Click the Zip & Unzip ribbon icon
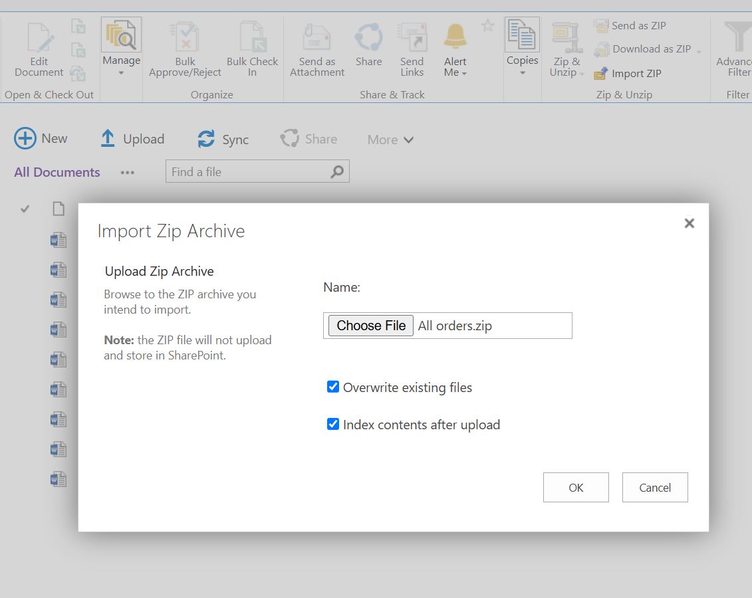 point(566,39)
